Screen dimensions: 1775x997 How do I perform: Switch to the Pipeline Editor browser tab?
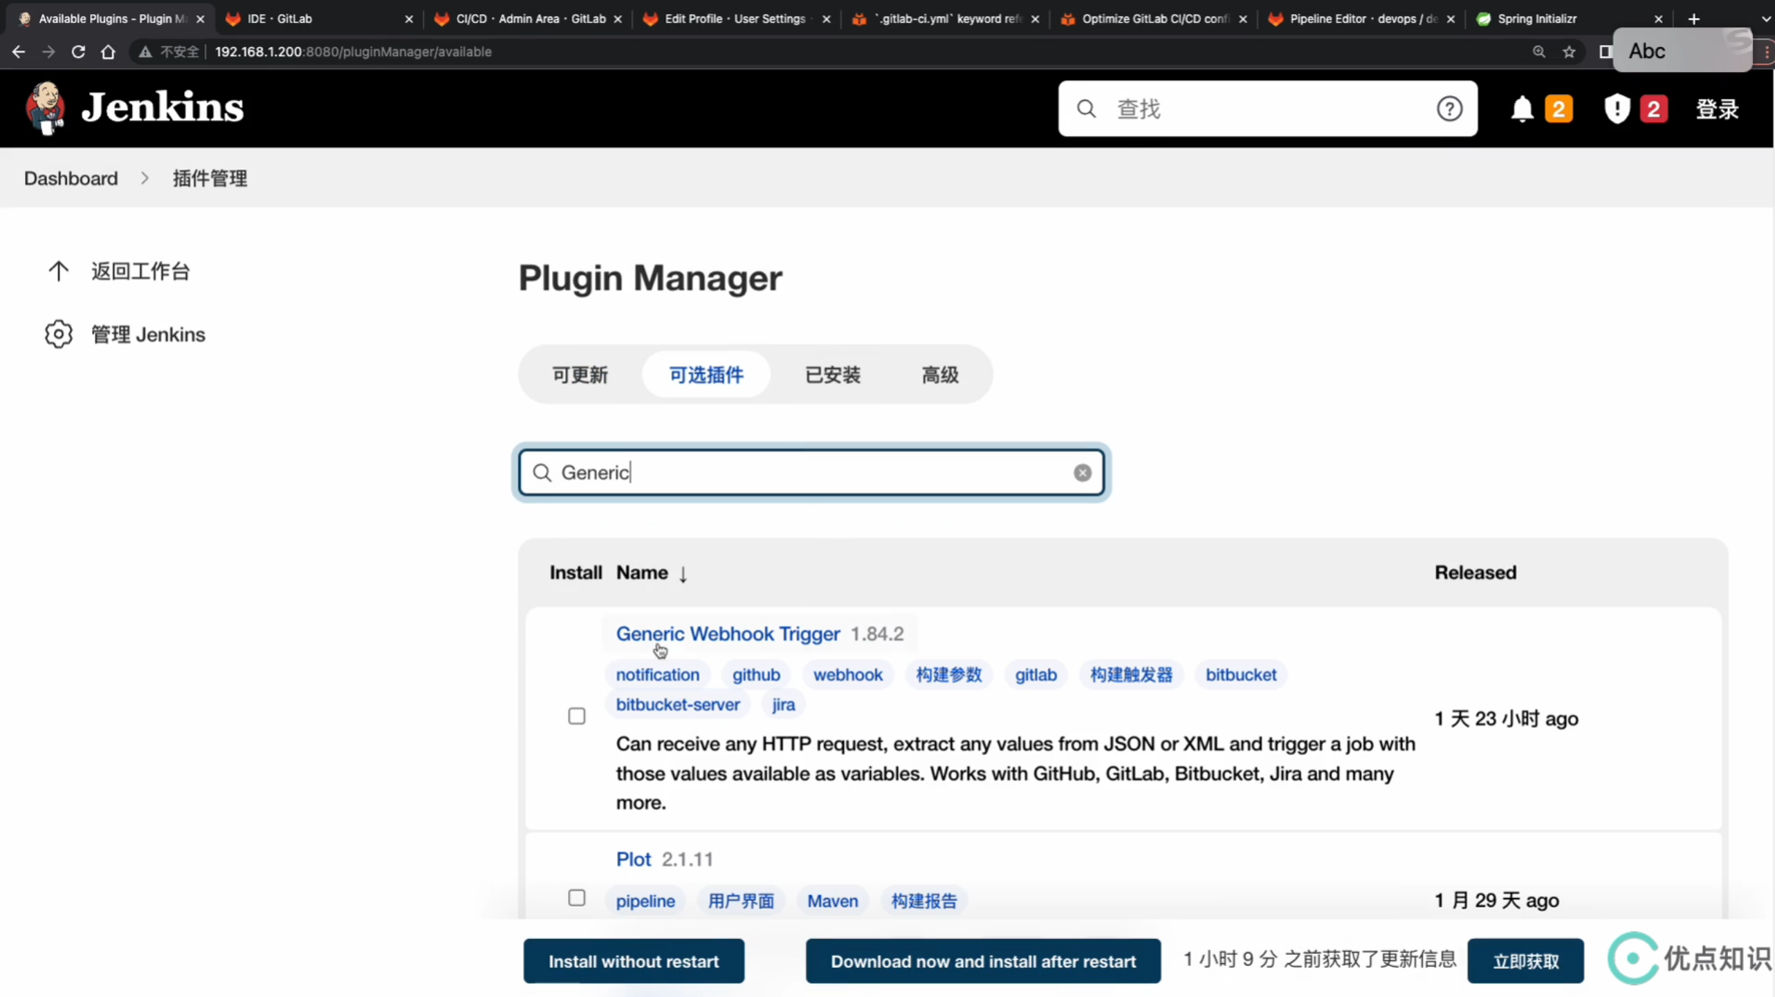coord(1361,19)
